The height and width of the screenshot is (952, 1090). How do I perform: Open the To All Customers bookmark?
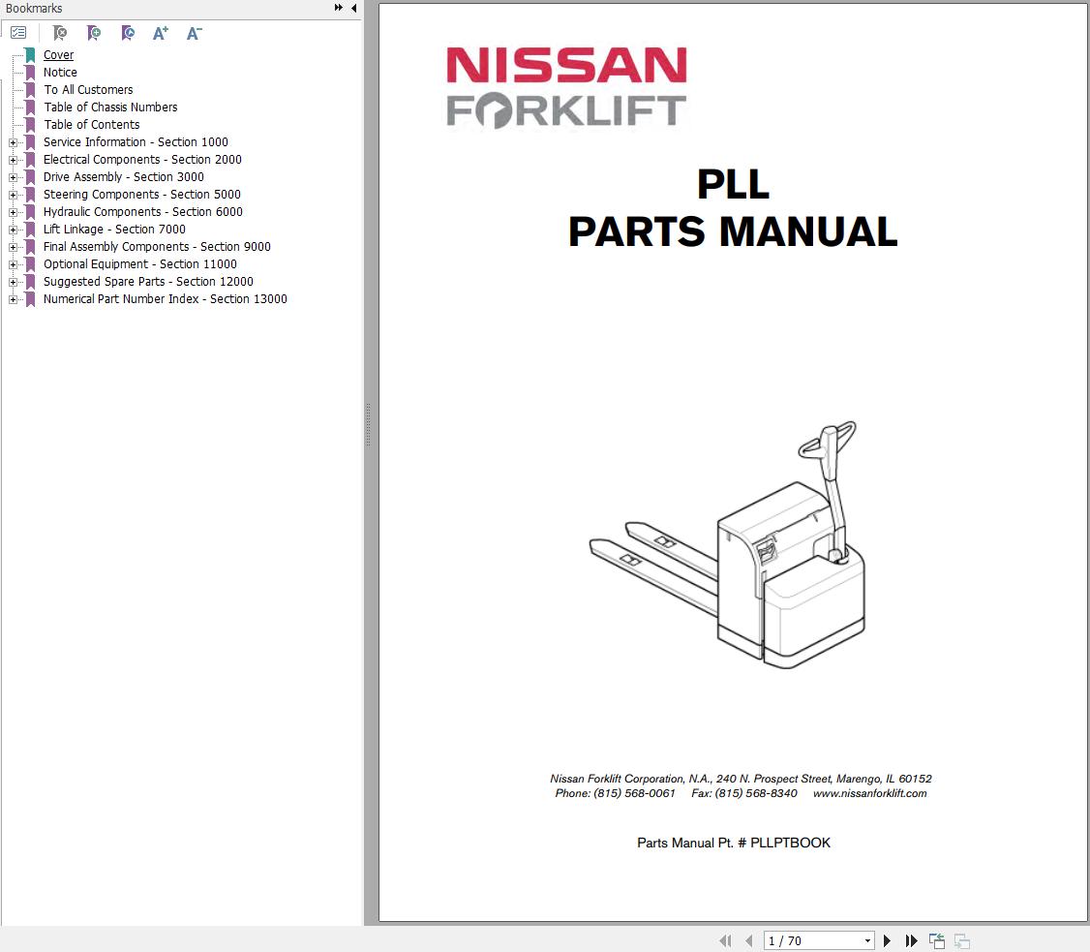pyautogui.click(x=88, y=90)
